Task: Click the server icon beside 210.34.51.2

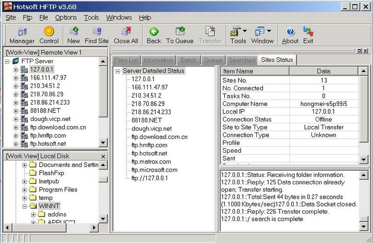Action: pos(24,86)
